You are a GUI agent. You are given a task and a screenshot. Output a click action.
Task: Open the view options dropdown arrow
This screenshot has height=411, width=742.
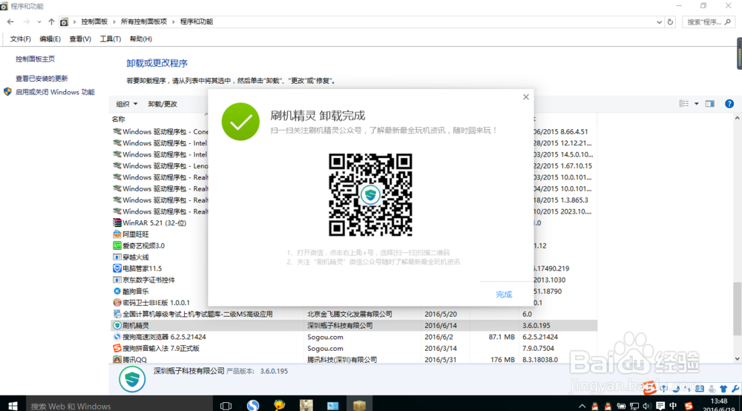click(697, 104)
